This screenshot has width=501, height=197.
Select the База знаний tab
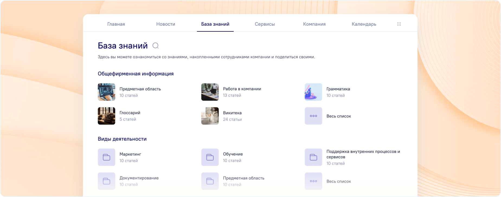tap(215, 24)
